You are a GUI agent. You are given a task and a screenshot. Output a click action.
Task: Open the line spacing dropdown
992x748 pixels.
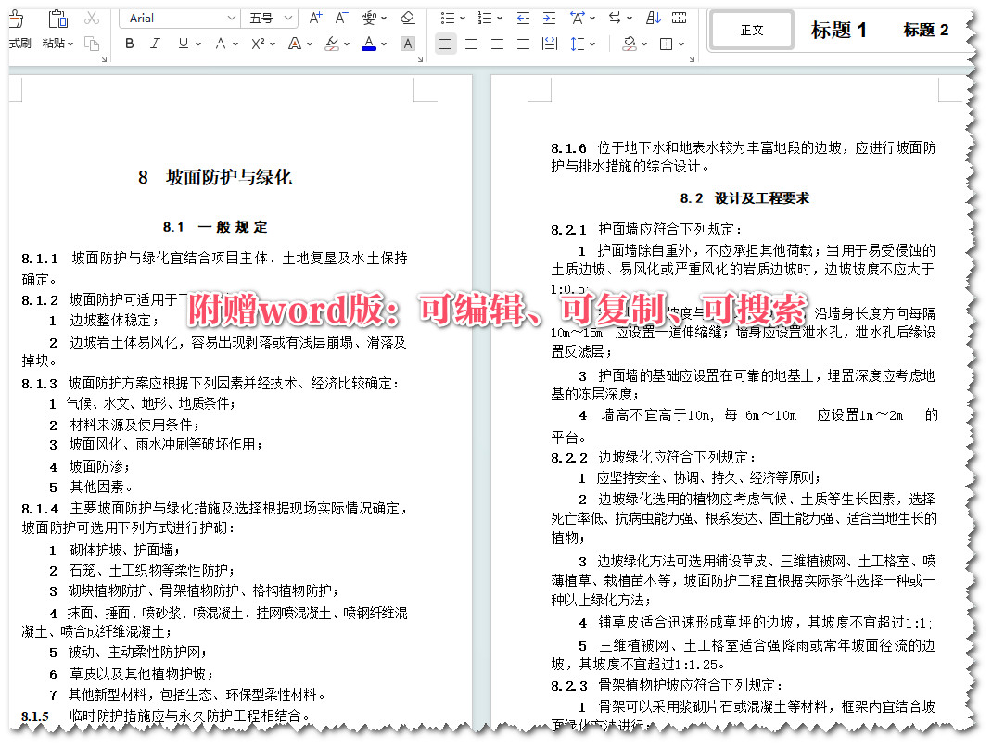(579, 44)
